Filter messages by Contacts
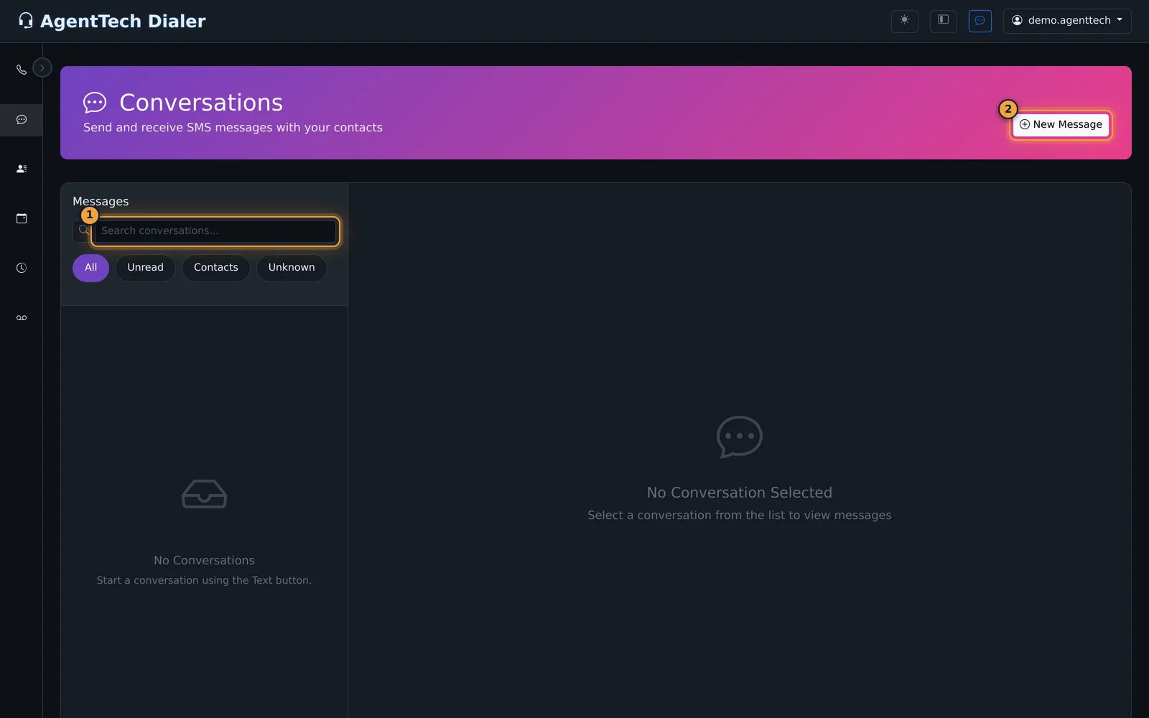This screenshot has height=718, width=1149. (215, 268)
